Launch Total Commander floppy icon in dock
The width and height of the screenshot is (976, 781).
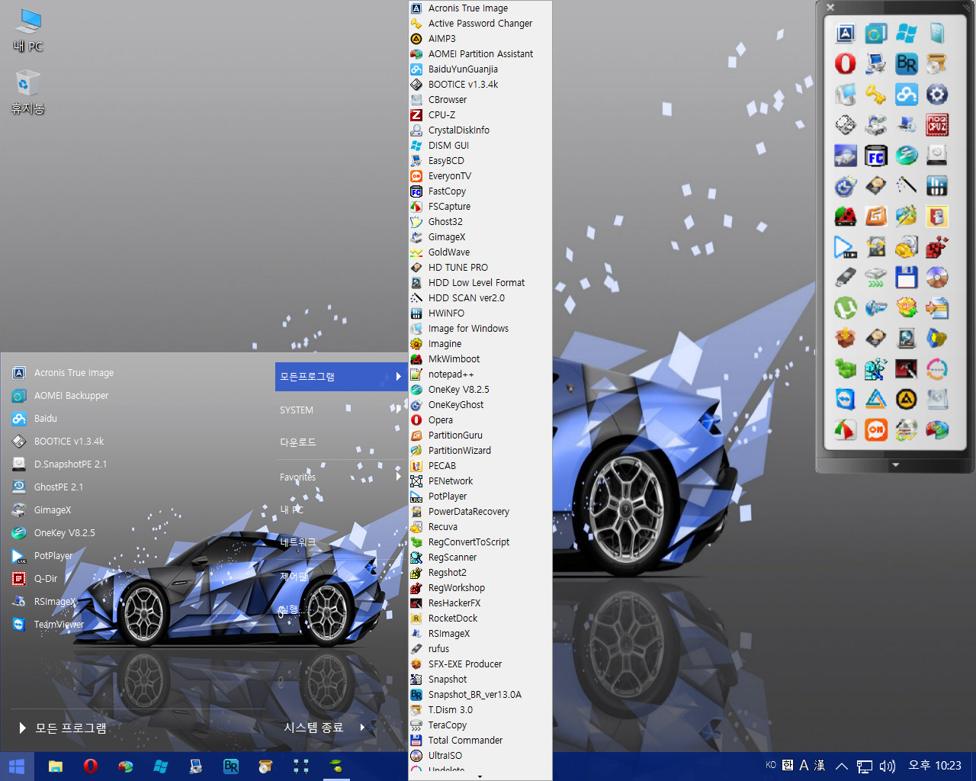click(x=906, y=278)
